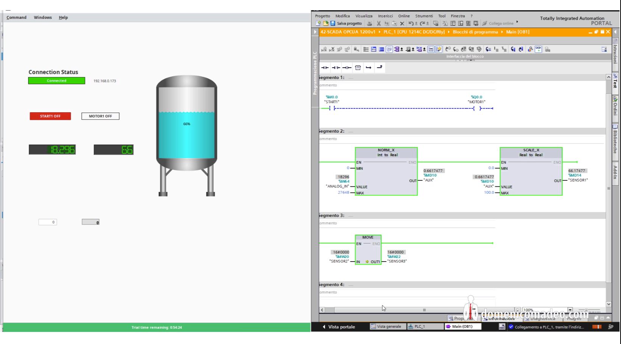Insert a normally closed contact
Viewport: 621px width, 344px height.
click(x=336, y=67)
